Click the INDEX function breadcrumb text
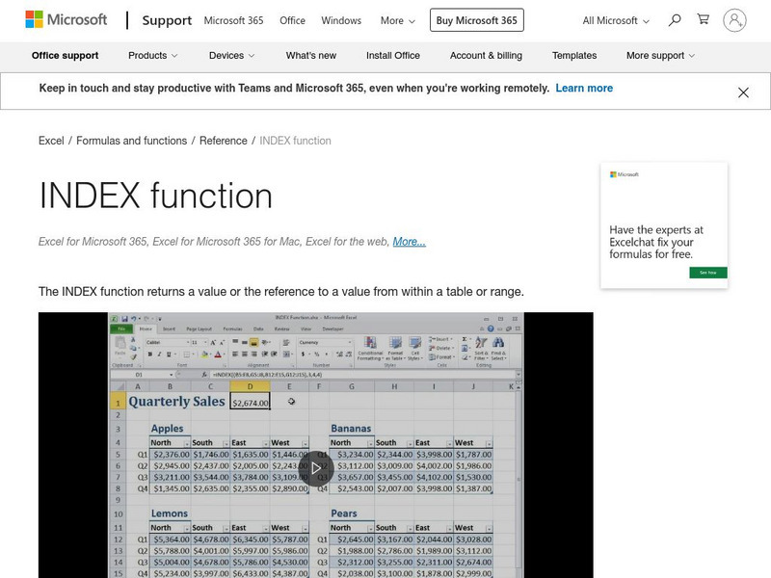Screen dimensions: 771x578 tap(295, 141)
